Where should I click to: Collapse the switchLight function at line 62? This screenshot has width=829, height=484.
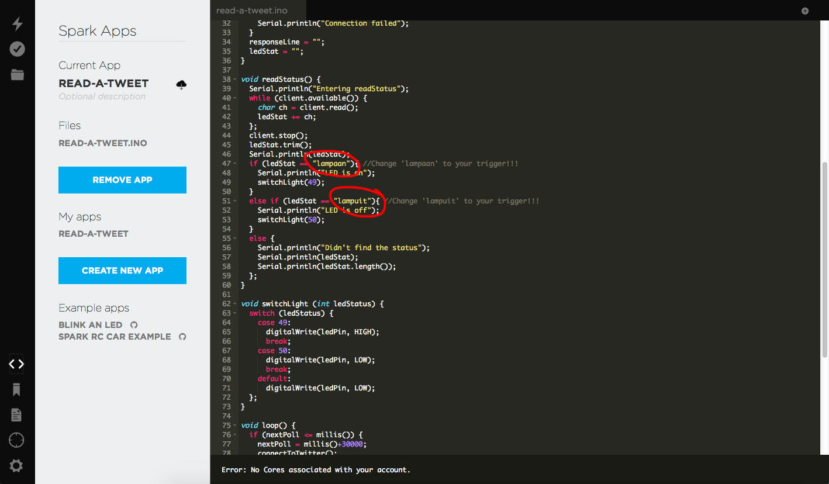tap(236, 303)
